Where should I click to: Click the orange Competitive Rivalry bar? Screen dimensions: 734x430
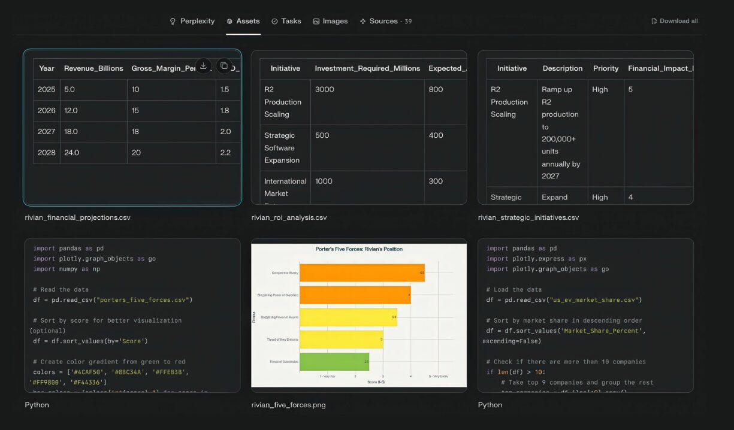click(x=362, y=272)
